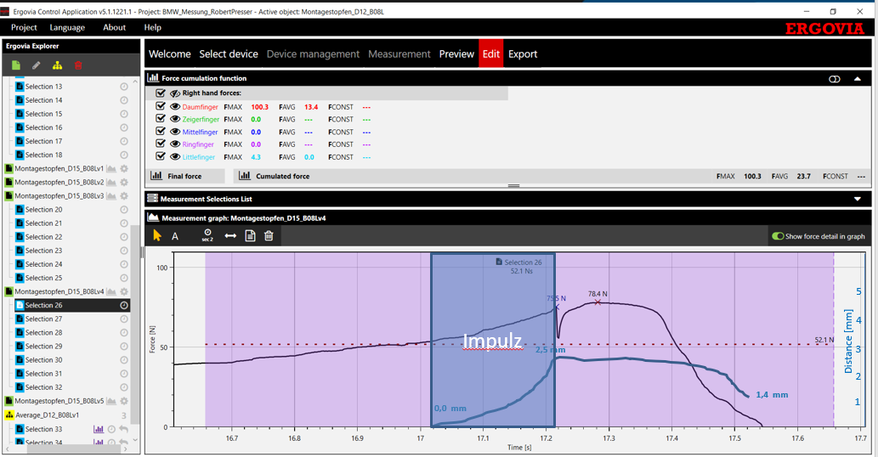Switch to the Export tab
This screenshot has height=457, width=878.
point(523,54)
